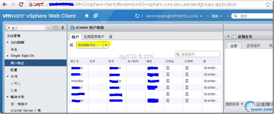Bookmark page with the star icon
The width and height of the screenshot is (274, 114).
point(268,5)
